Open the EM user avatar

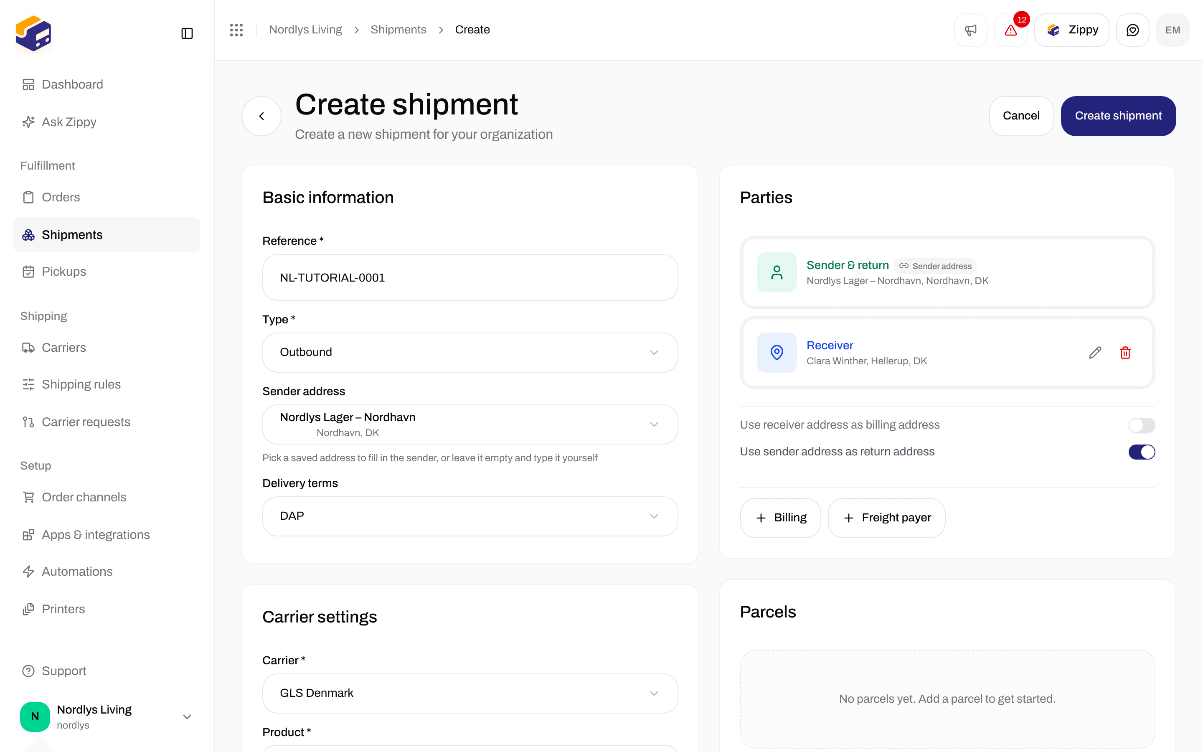point(1173,30)
